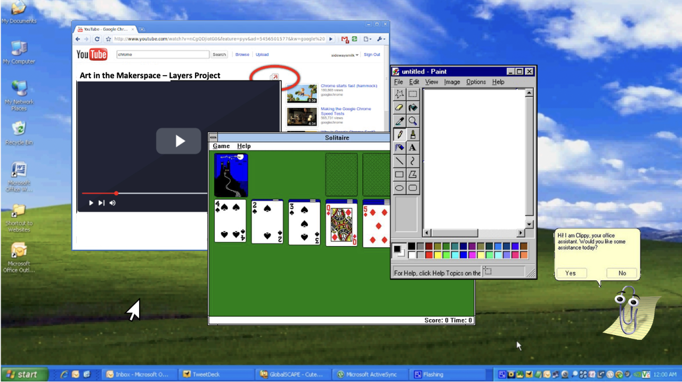Select the Airbrush spray tool in Paint
Screen dimensions: 682x382
[x=400, y=148]
